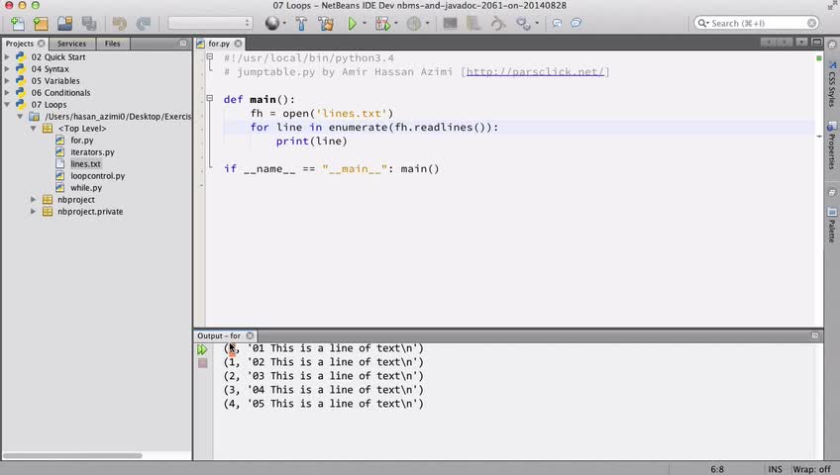Click the red Stop button in Output
840x475 pixels.
coord(202,363)
